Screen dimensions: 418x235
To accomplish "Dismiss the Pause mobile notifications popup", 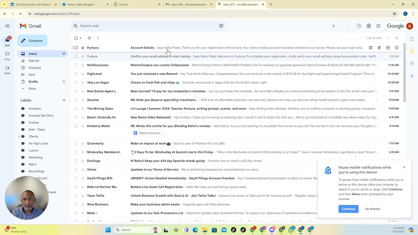I will 404,167.
